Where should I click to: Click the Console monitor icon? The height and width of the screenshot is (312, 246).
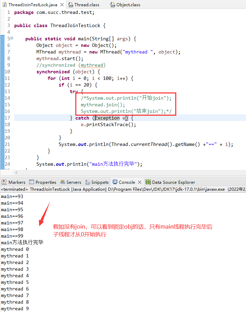click(115, 182)
